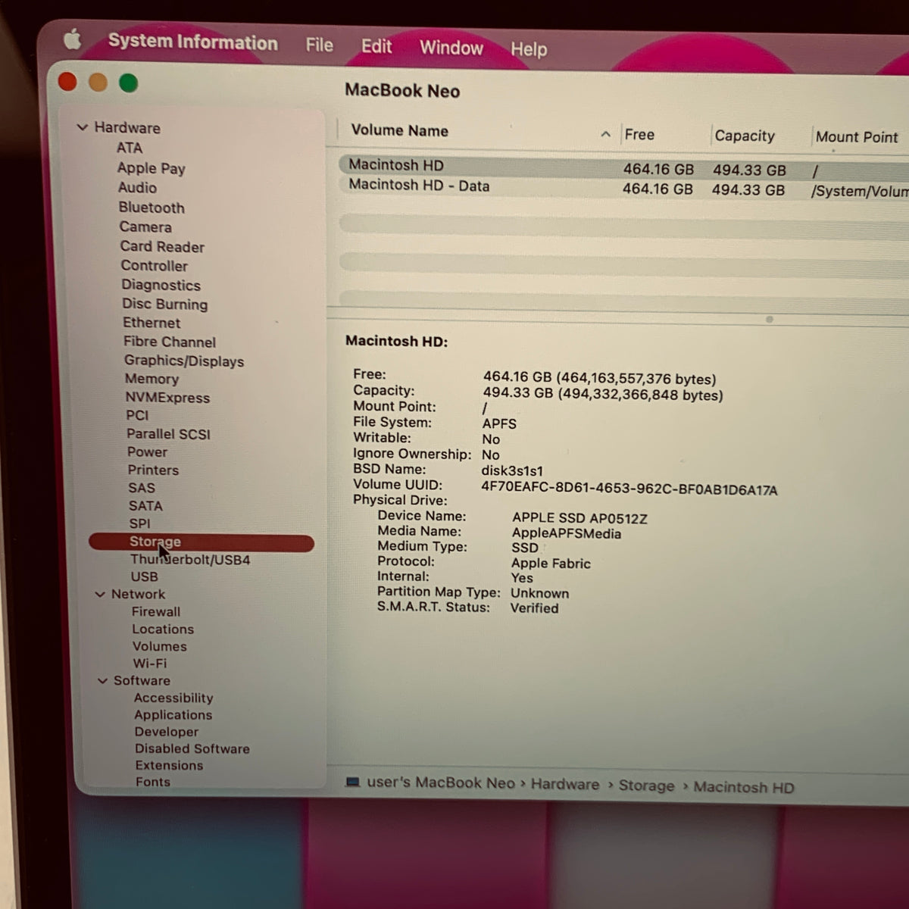Open the Apple menu
The width and height of the screenshot is (909, 909).
tap(72, 38)
